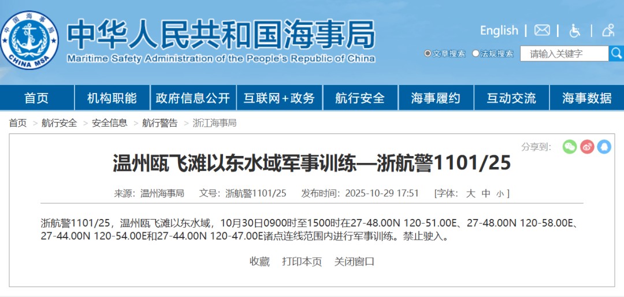
Task: Click the 中华人民共和国海事局 site header title
Action: click(x=221, y=35)
